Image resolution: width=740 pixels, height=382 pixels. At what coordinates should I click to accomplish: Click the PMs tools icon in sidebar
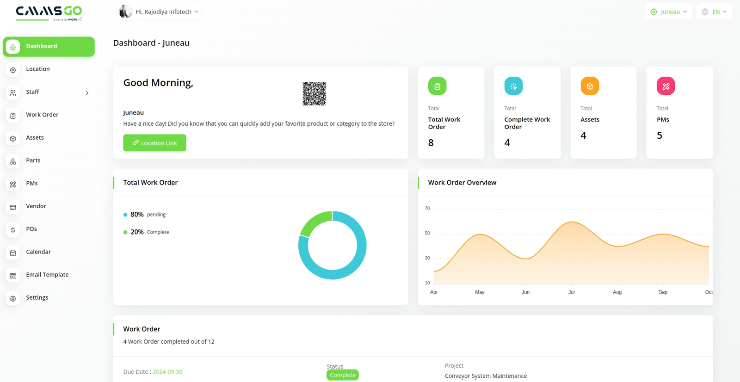tap(13, 184)
